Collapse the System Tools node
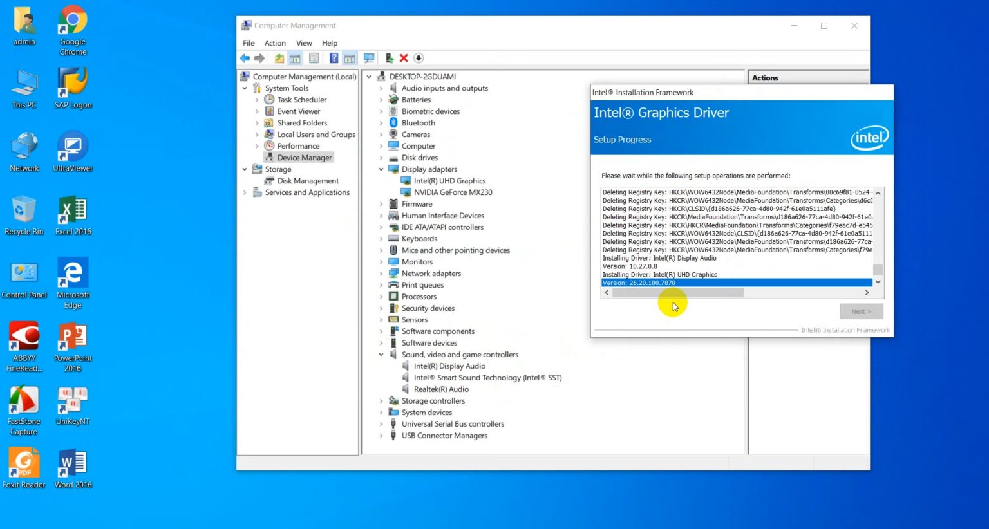 click(x=245, y=88)
